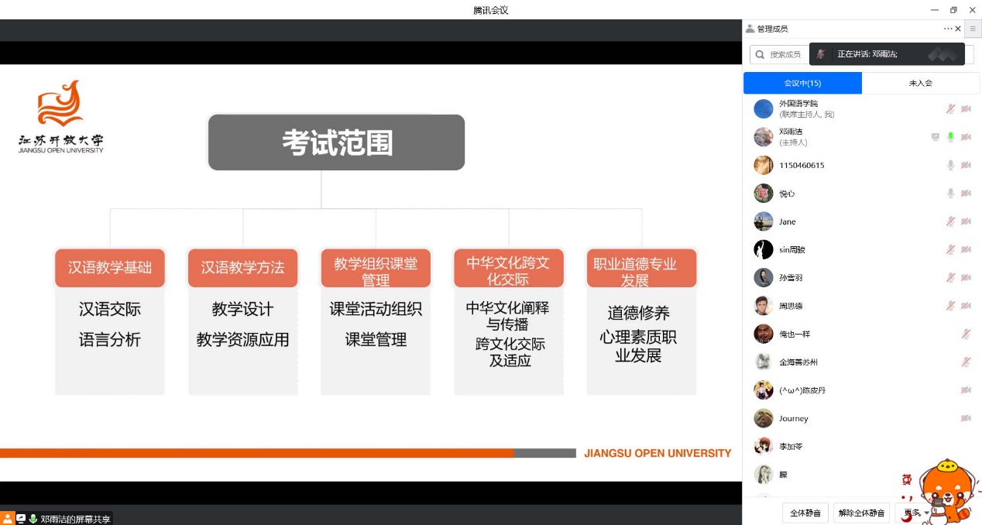The width and height of the screenshot is (982, 525).
Task: Switch to the 未入会 tab
Action: [920, 83]
